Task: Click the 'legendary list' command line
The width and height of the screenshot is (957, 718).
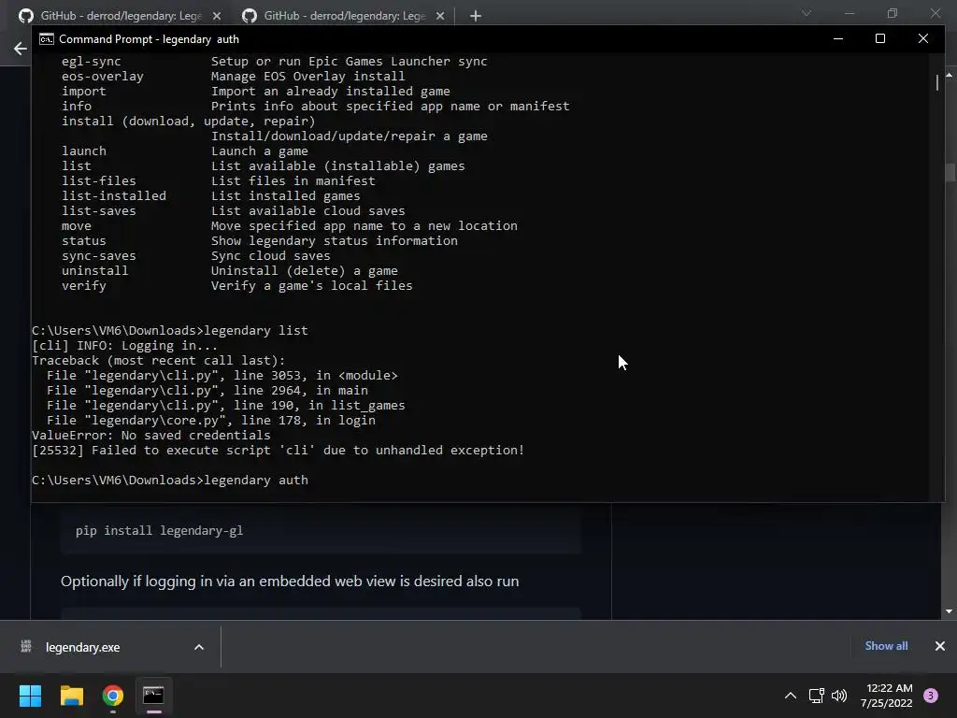Action: coord(170,330)
